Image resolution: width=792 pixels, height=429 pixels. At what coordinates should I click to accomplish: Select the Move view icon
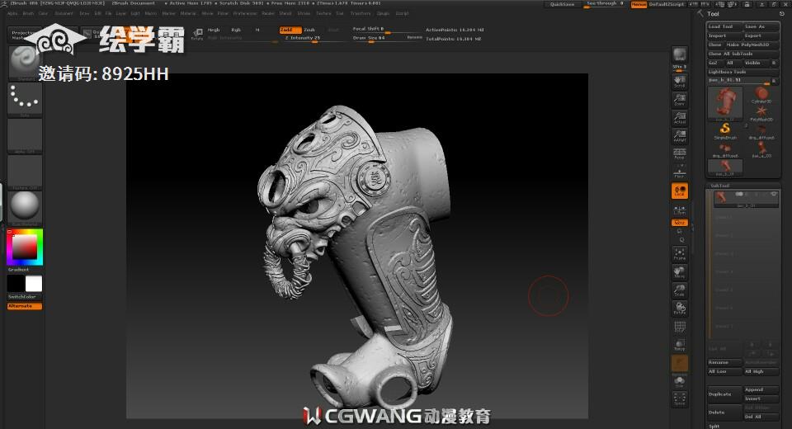[679, 272]
